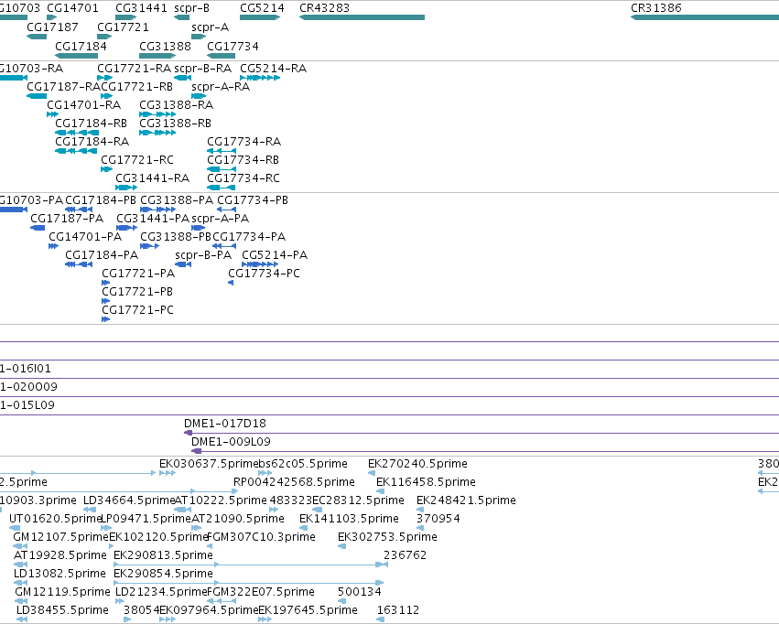
Task: Open protein CG17721-PA
Action: (x=138, y=274)
